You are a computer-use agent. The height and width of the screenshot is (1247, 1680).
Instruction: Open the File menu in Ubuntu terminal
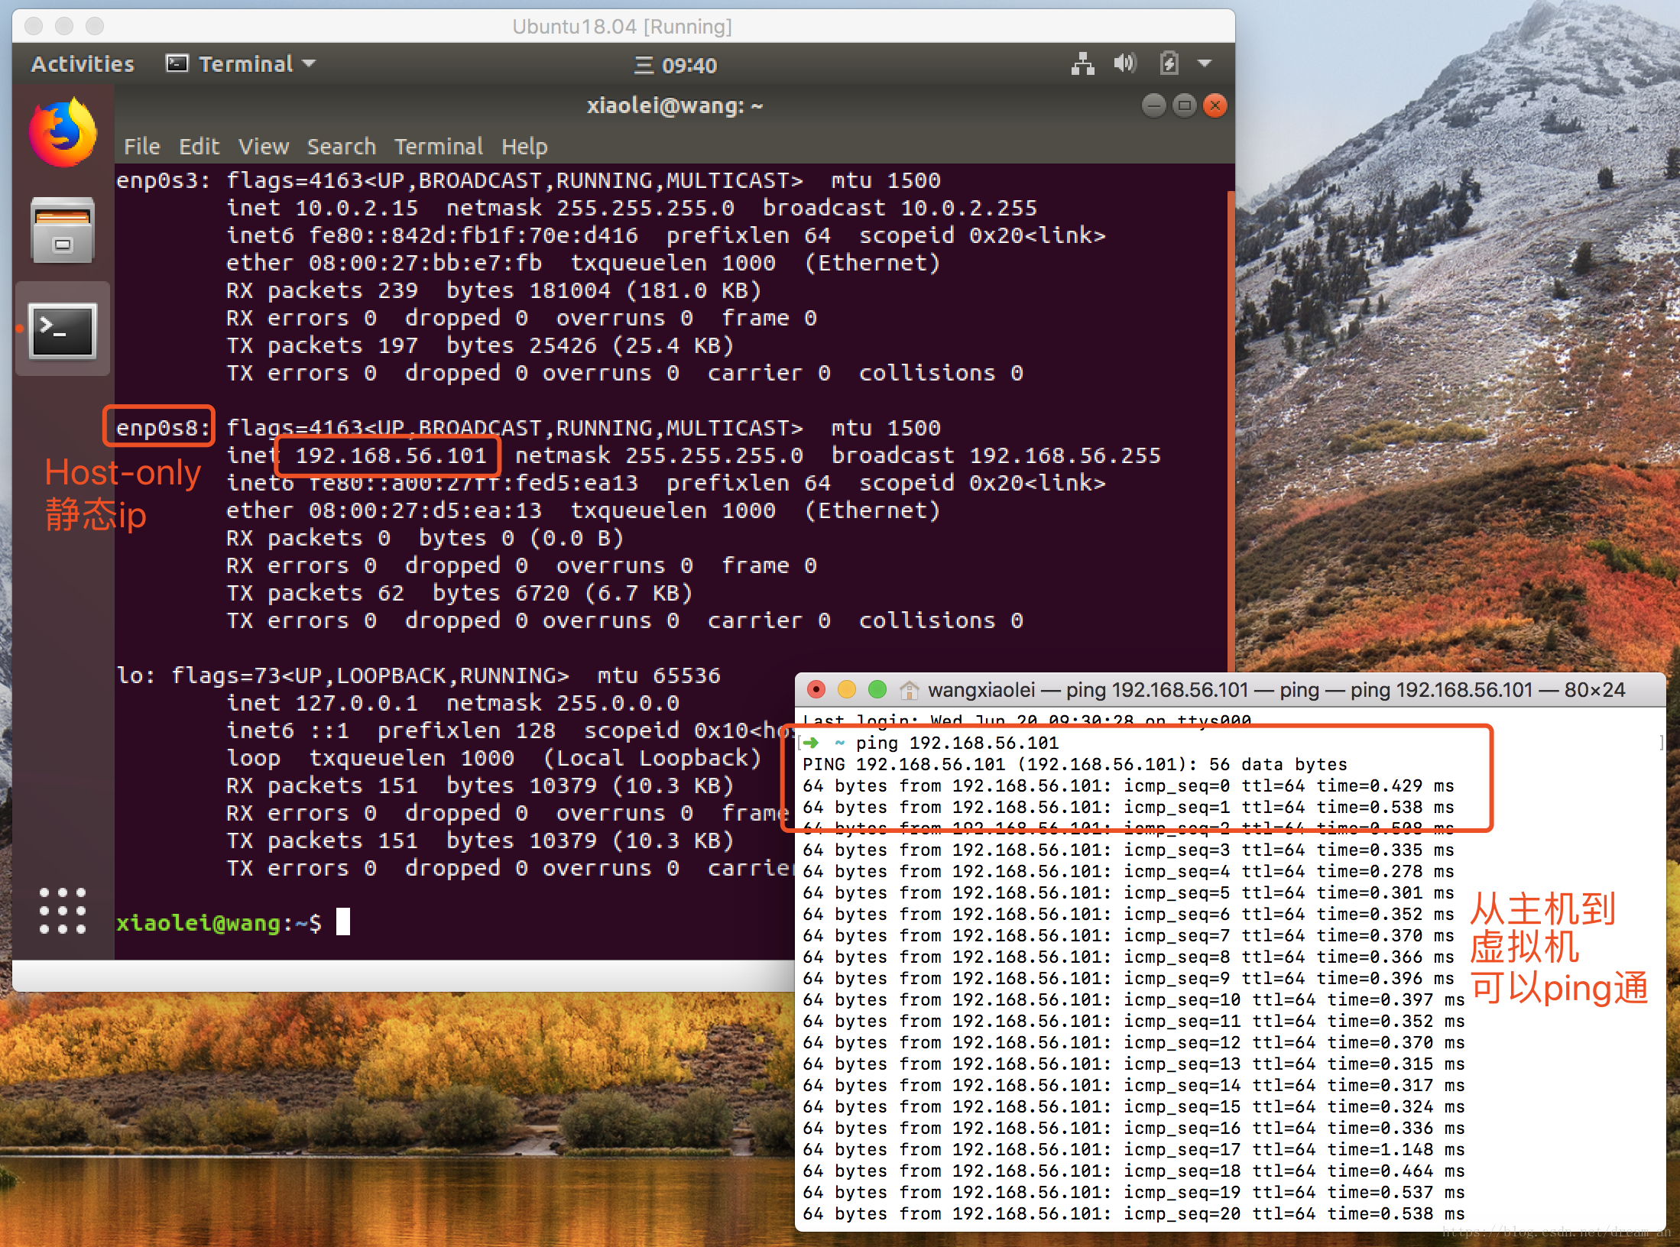tap(142, 146)
